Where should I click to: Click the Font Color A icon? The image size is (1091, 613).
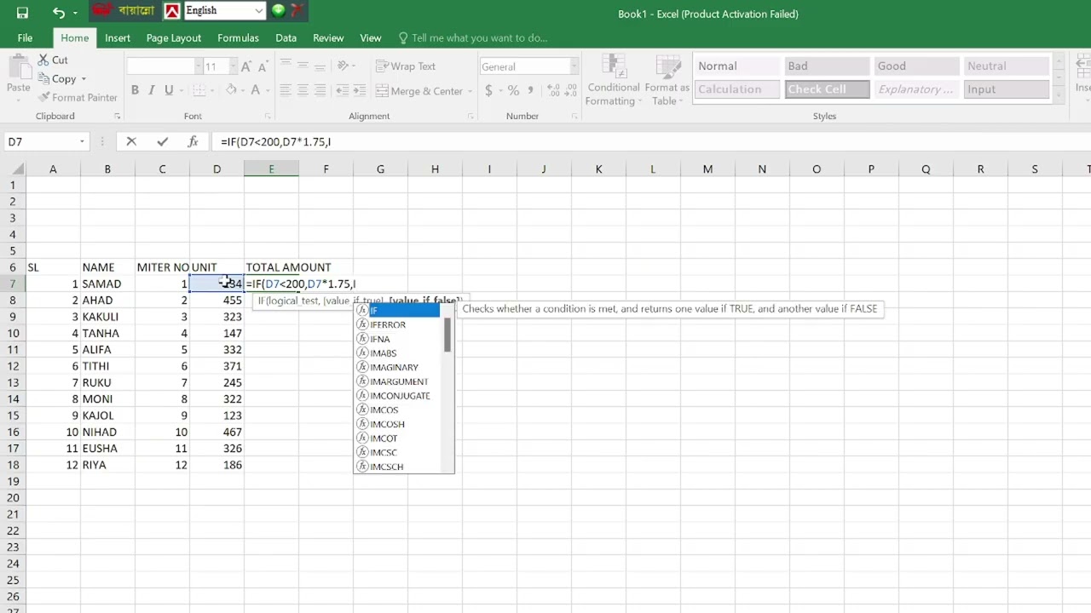(x=256, y=91)
